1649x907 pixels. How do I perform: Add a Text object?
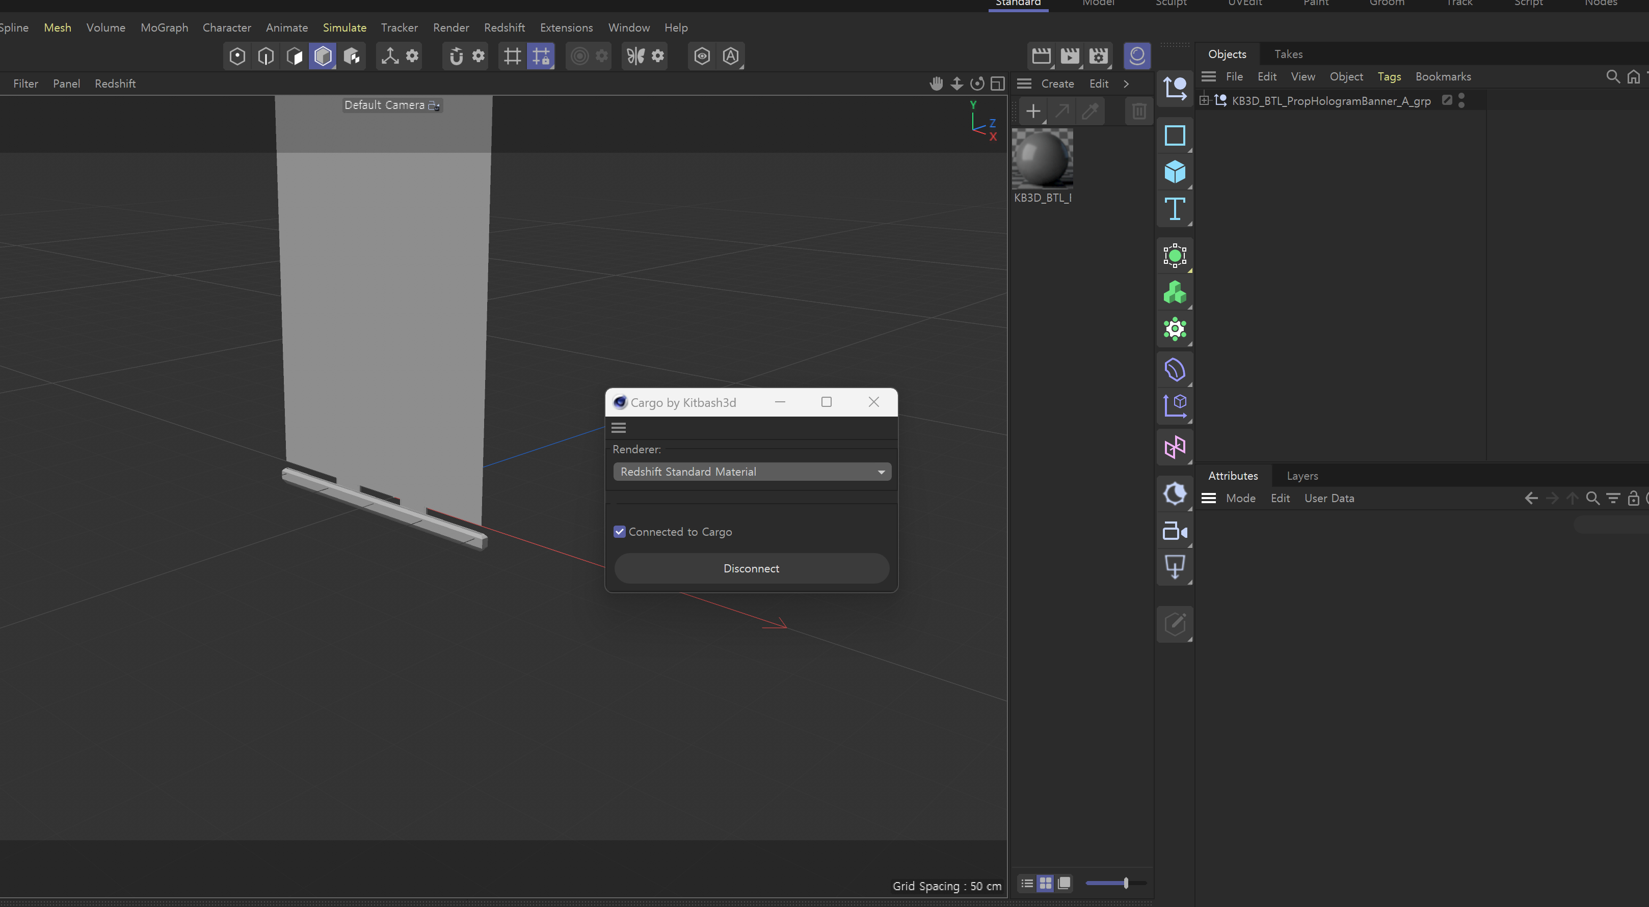pyautogui.click(x=1175, y=208)
